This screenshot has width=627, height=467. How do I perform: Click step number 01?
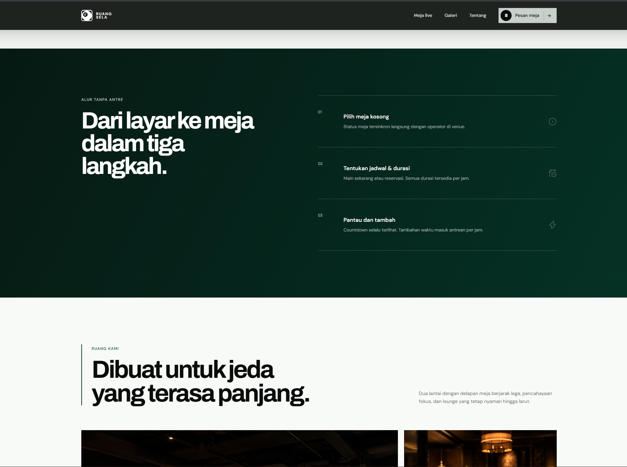point(320,112)
